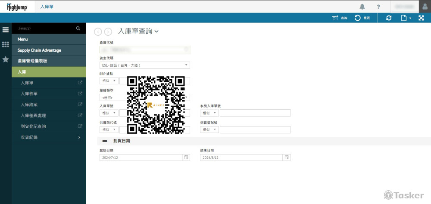Open the notifications bell
Screen dimensions: 431x204
pos(362,7)
